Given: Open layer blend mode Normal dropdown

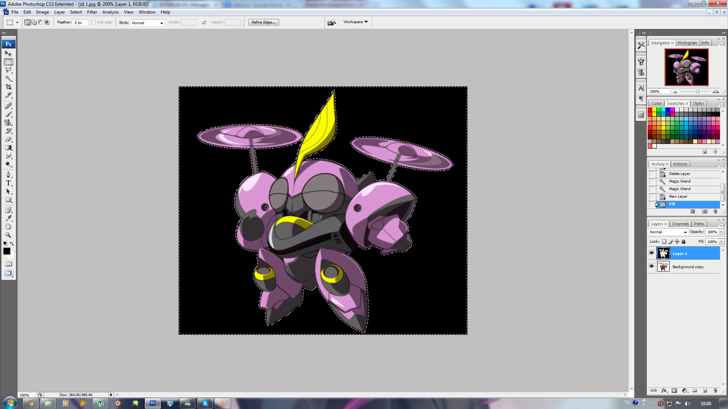Looking at the screenshot, I should (668, 232).
